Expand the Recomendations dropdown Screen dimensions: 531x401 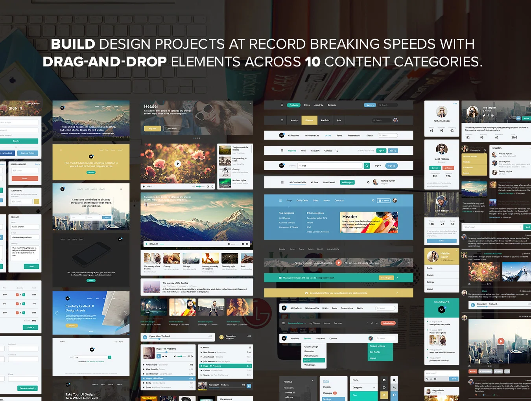tap(297, 323)
